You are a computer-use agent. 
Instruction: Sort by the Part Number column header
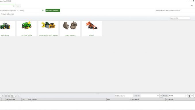click(x=13, y=99)
